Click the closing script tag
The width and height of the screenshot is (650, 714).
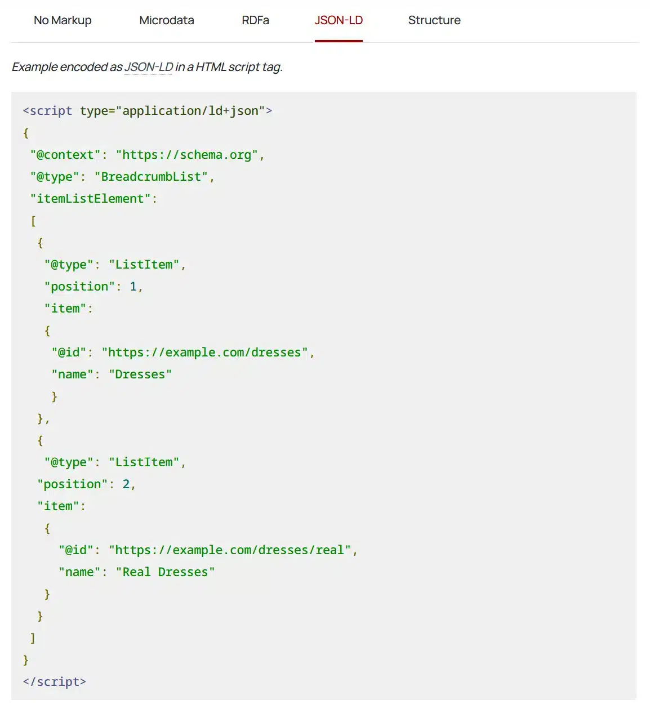(x=54, y=681)
